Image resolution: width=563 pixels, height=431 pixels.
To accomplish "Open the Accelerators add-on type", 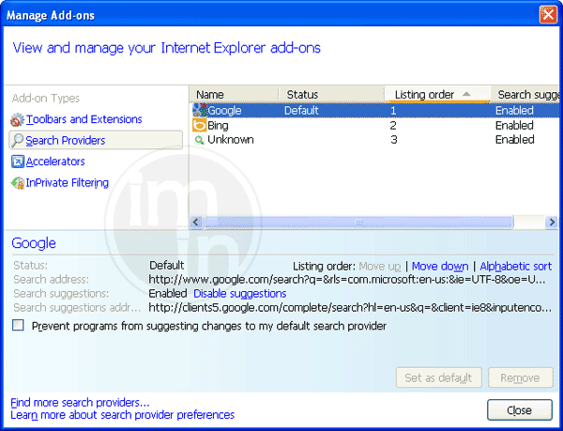I will [55, 162].
